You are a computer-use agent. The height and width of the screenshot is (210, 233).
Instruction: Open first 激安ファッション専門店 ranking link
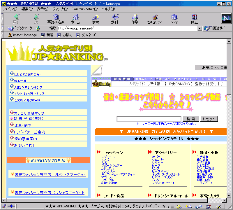(x=50, y=175)
